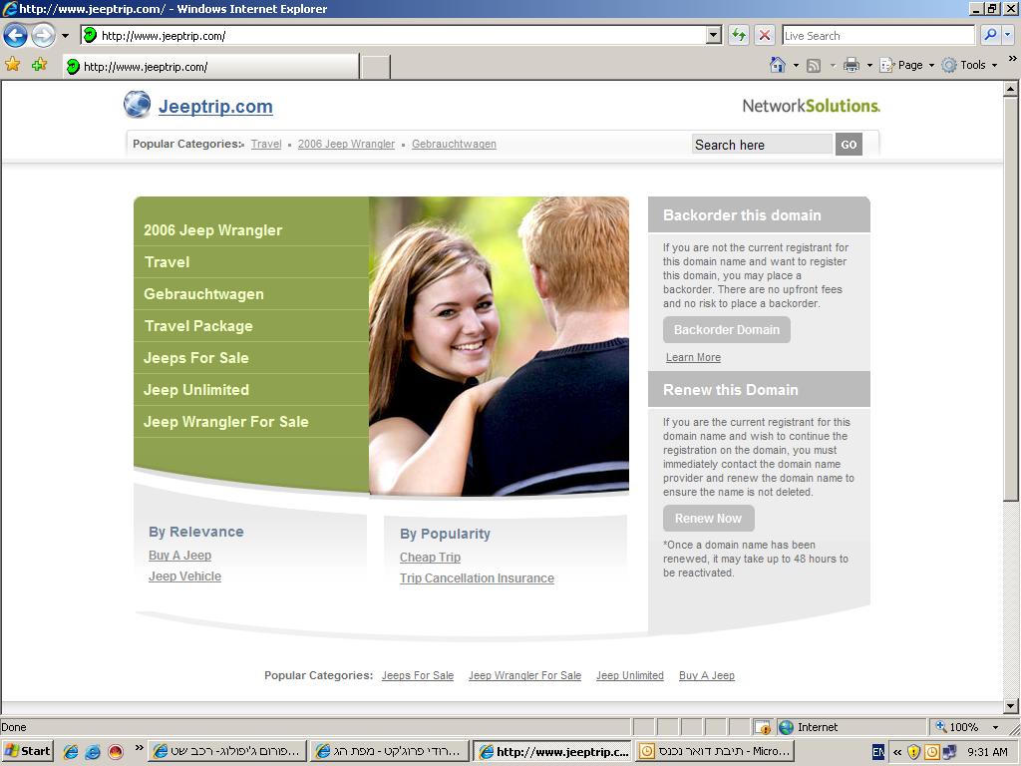Click inside the Search here field
This screenshot has height=766, width=1021.
[x=761, y=145]
